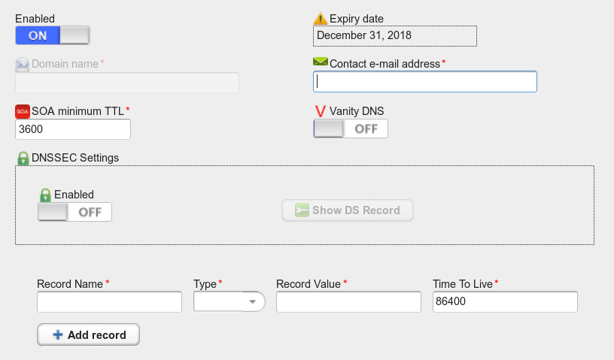Click the Show DS Record button

click(348, 210)
